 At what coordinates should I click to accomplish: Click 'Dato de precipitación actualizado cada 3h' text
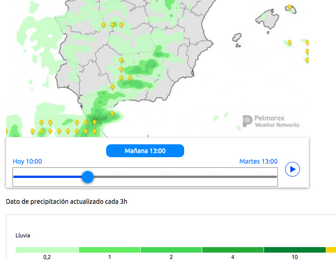(x=66, y=201)
